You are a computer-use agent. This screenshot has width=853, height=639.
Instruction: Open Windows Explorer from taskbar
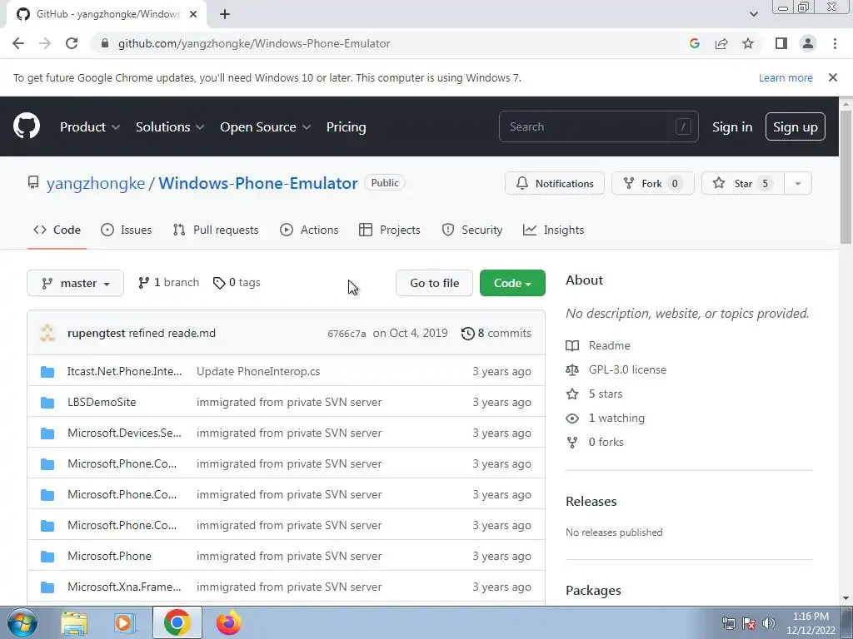[x=74, y=622]
